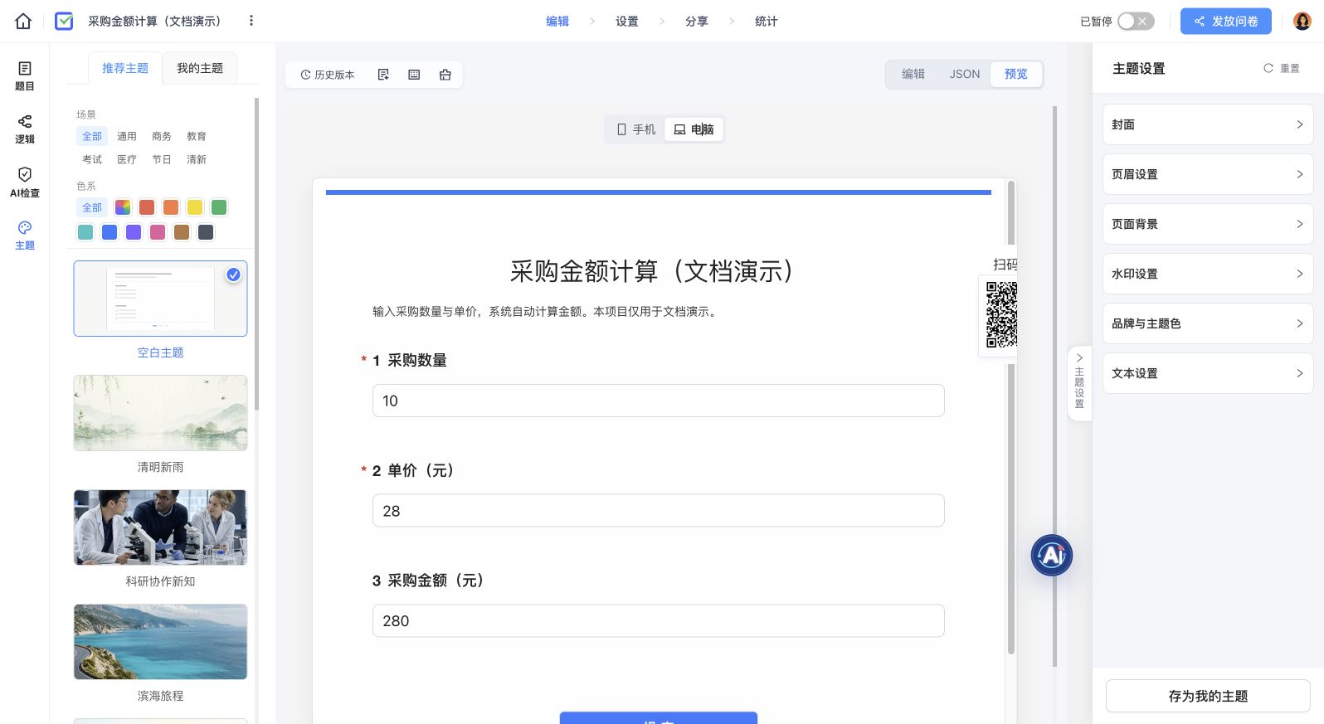Go to the 设置 step
Image resolution: width=1324 pixels, height=724 pixels.
click(x=627, y=21)
